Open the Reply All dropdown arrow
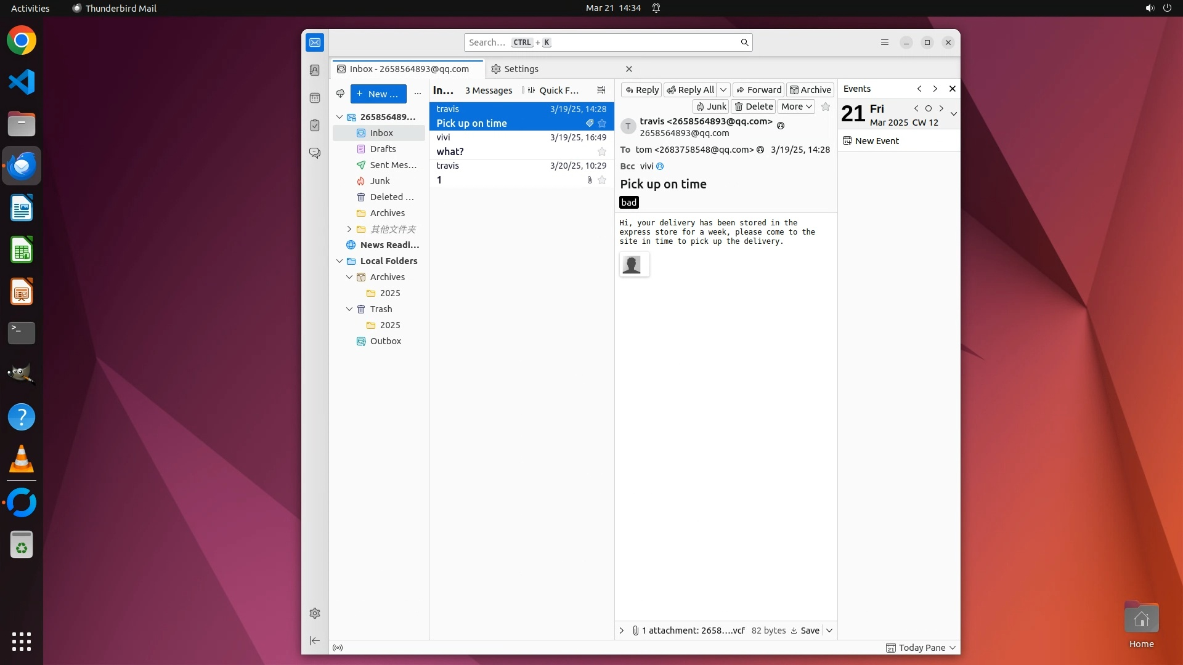 click(723, 90)
